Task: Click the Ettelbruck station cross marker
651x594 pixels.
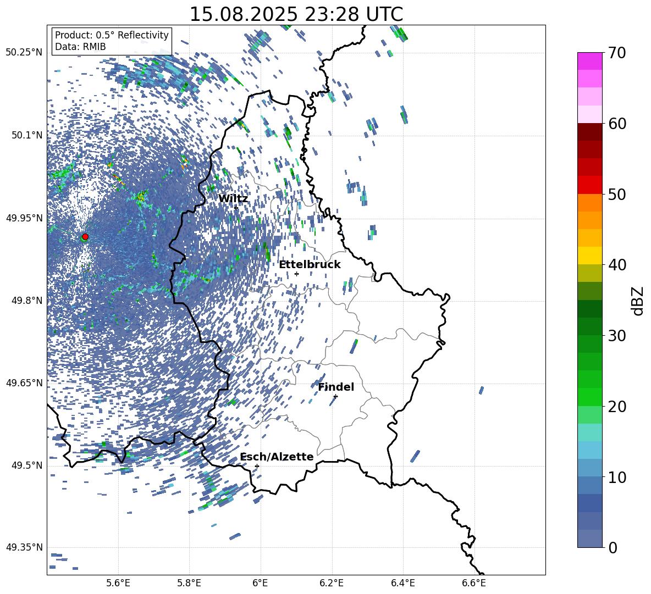Action: point(296,274)
